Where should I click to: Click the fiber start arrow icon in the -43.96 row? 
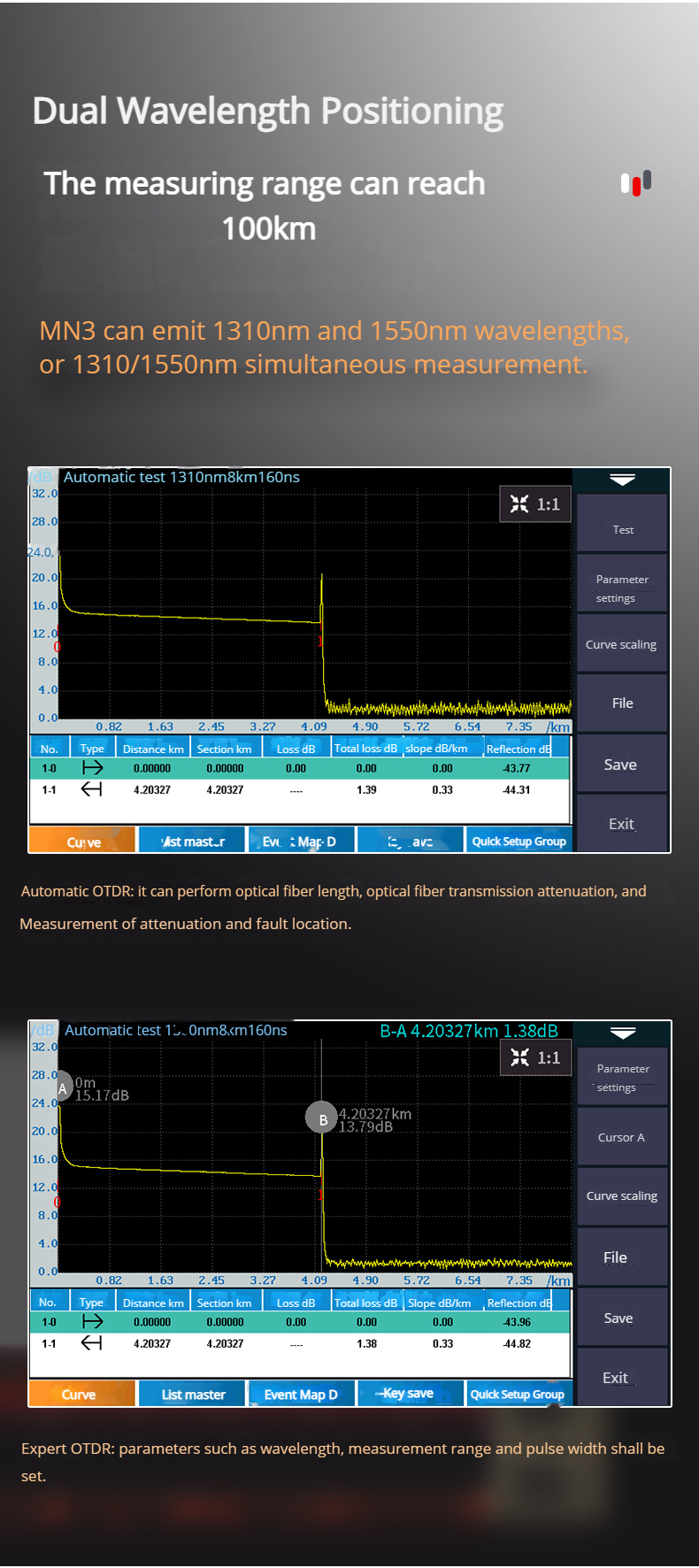pos(92,1321)
